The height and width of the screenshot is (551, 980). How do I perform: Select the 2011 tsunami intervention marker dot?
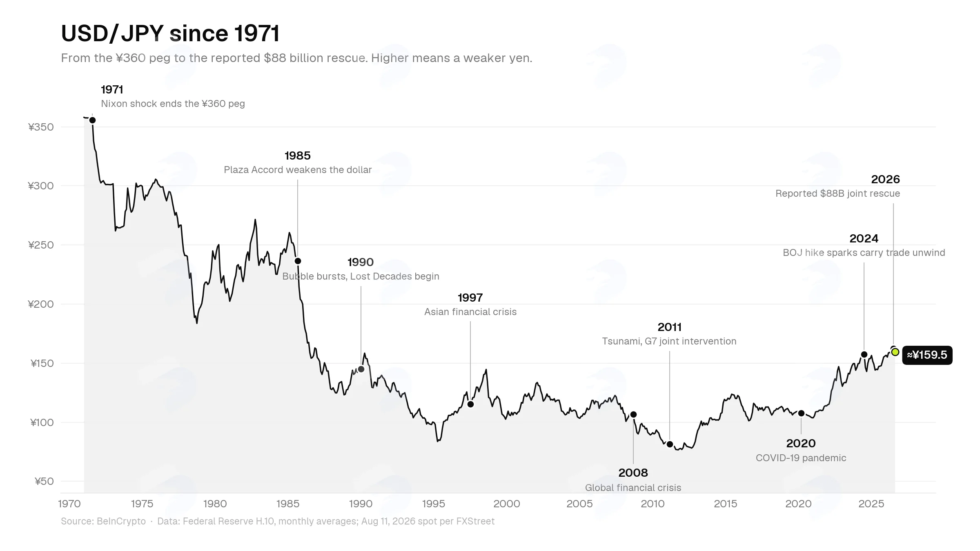[x=670, y=444]
